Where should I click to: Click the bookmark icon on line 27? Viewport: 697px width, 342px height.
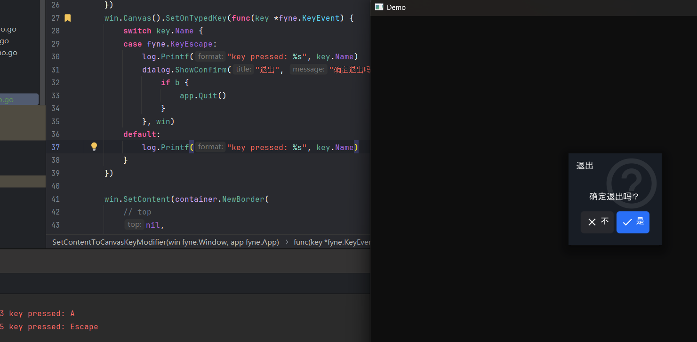click(x=67, y=18)
